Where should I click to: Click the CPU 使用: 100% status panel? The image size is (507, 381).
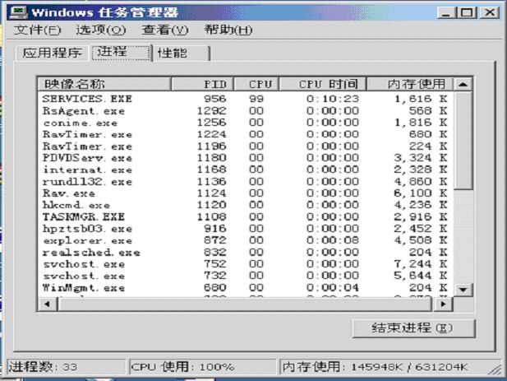coord(203,367)
